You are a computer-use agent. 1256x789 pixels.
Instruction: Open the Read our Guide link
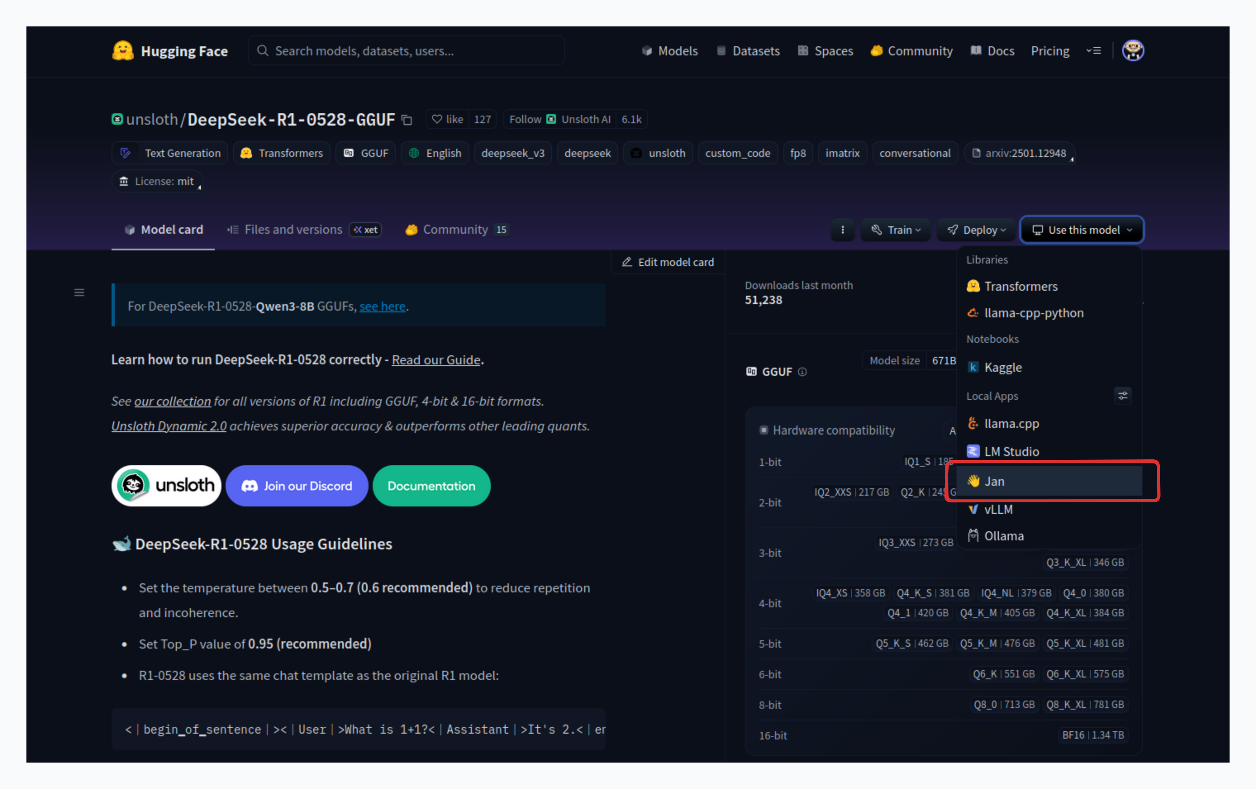tap(435, 360)
